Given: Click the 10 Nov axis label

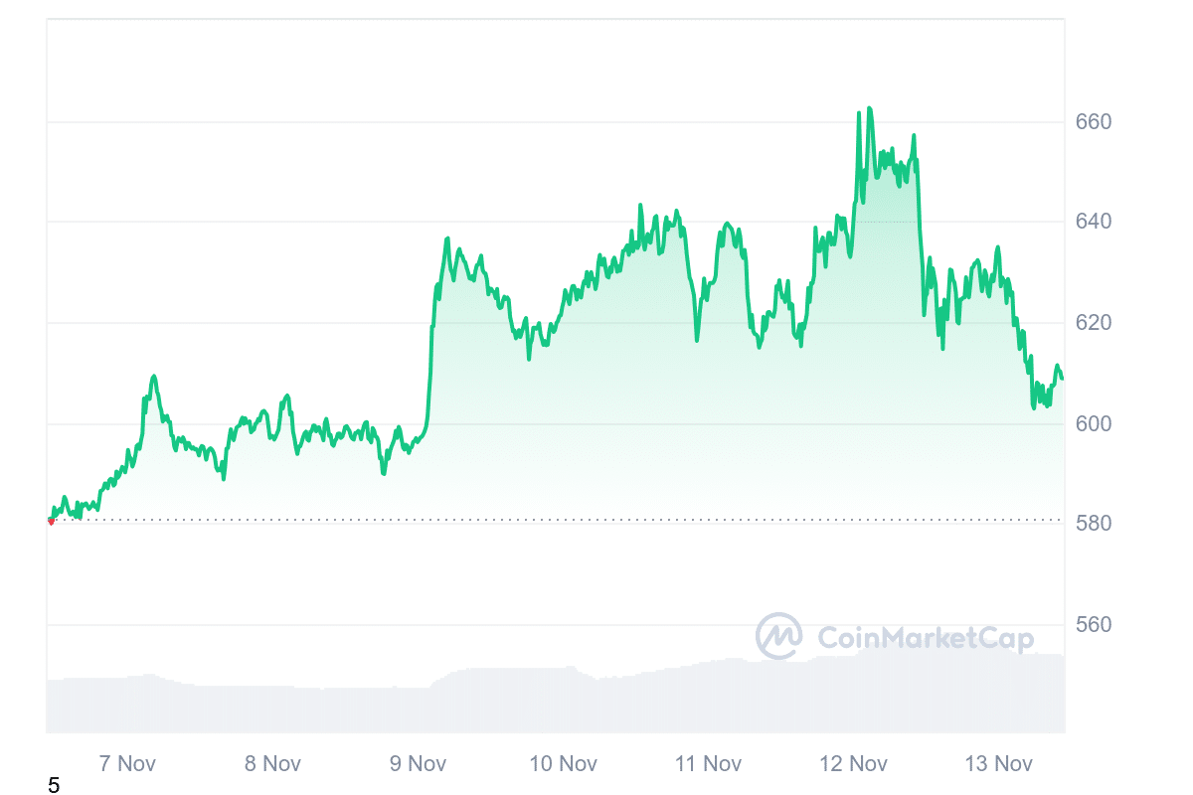Looking at the screenshot, I should click(x=563, y=763).
